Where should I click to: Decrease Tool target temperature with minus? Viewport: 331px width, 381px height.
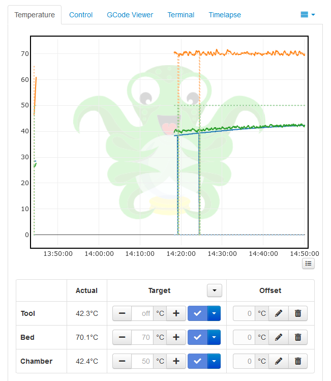point(122,313)
